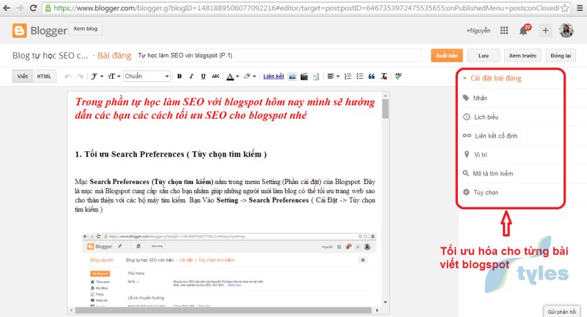
Task: Apply italic formatting
Action: [191, 76]
